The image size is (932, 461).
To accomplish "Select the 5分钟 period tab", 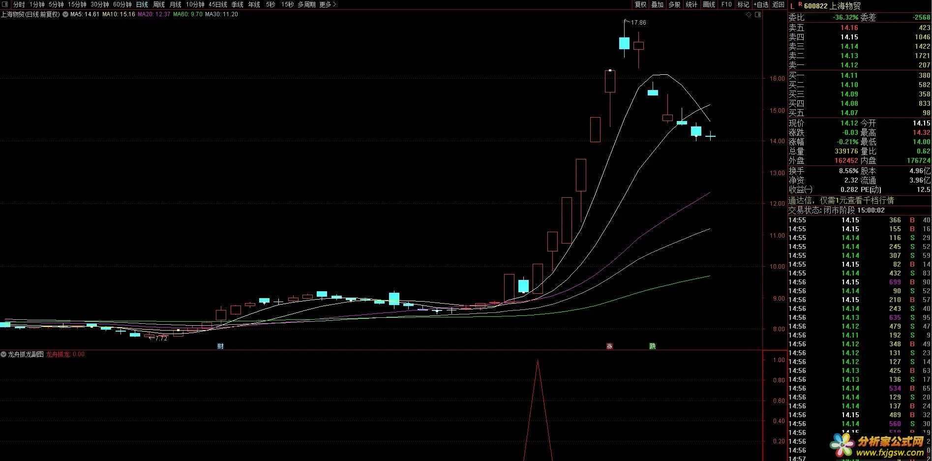I will 56,4.
